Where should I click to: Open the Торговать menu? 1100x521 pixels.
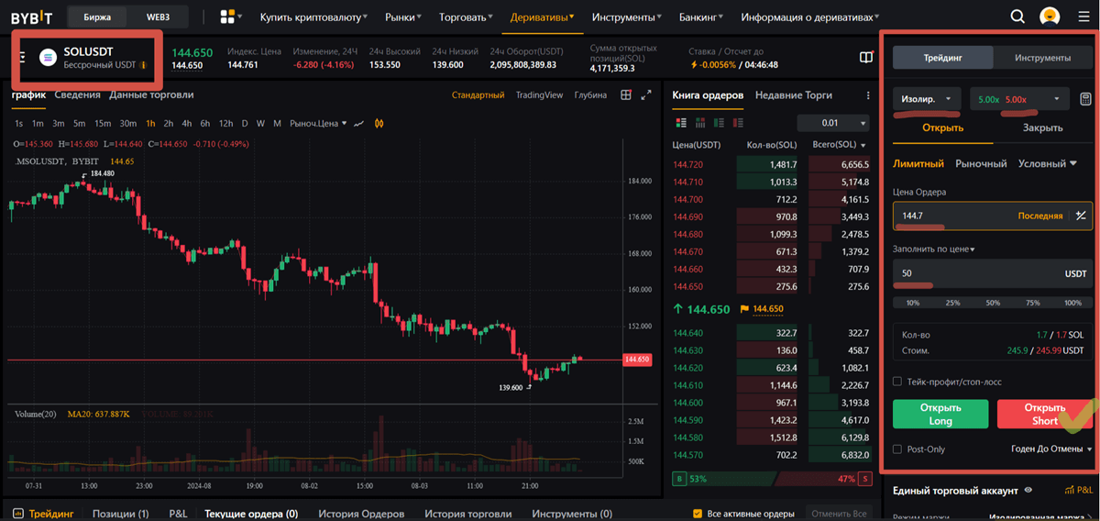pyautogui.click(x=467, y=17)
